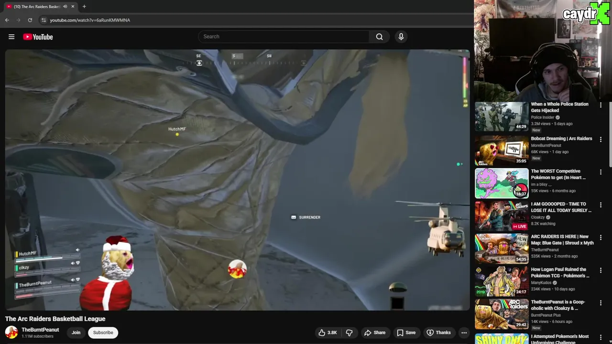
Task: Reload the page with refresh icon
Action: 30,20
